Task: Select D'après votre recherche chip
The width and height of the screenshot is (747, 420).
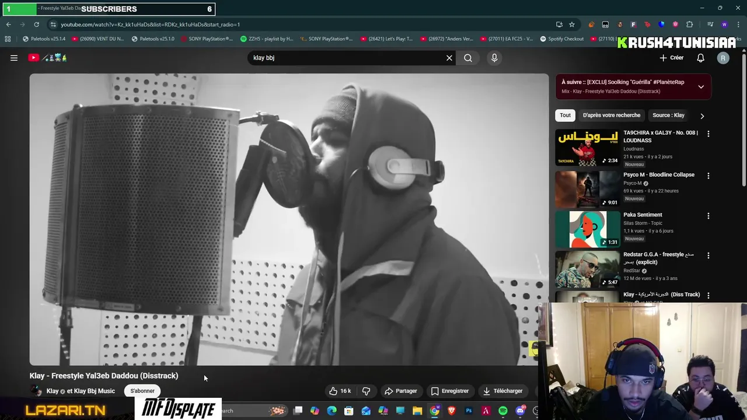Action: click(611, 116)
